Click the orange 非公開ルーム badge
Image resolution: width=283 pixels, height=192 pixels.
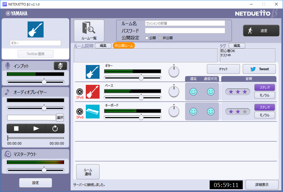point(124,46)
